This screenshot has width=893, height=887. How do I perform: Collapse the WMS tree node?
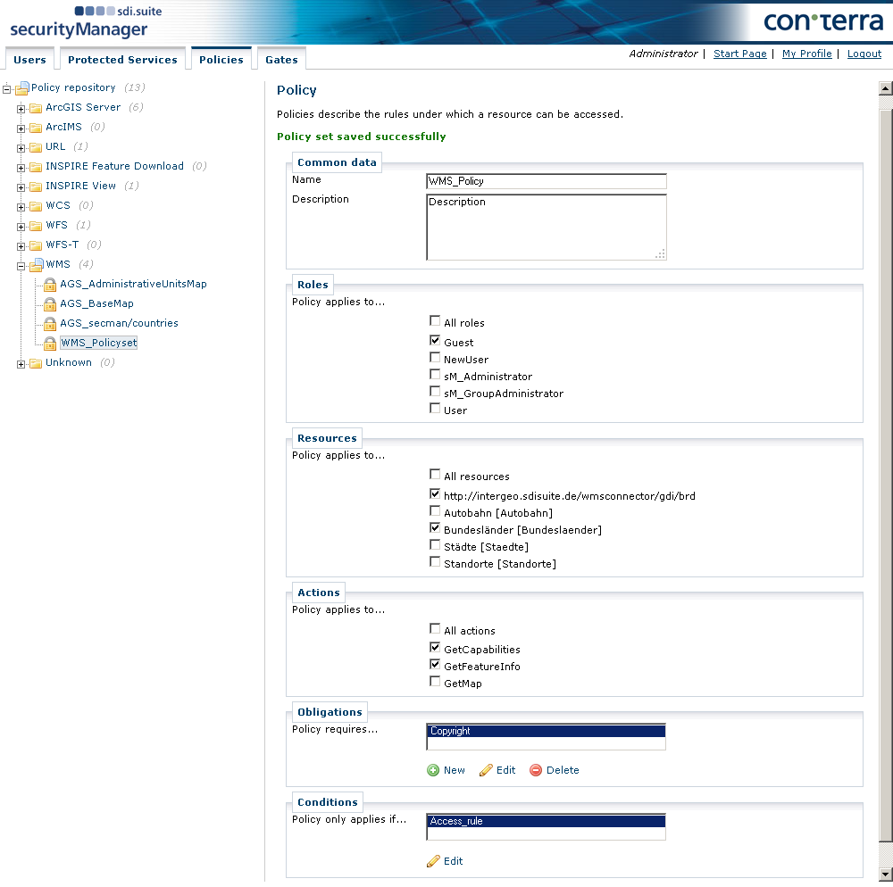(20, 264)
